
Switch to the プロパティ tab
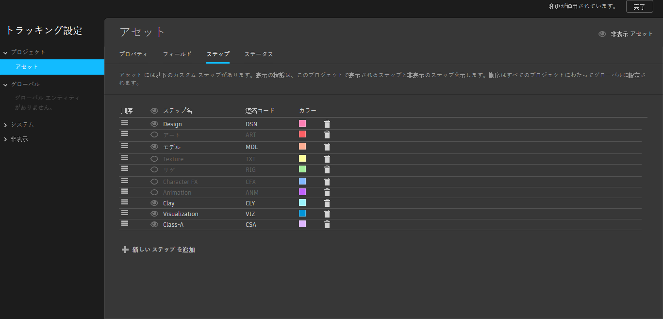pyautogui.click(x=133, y=54)
